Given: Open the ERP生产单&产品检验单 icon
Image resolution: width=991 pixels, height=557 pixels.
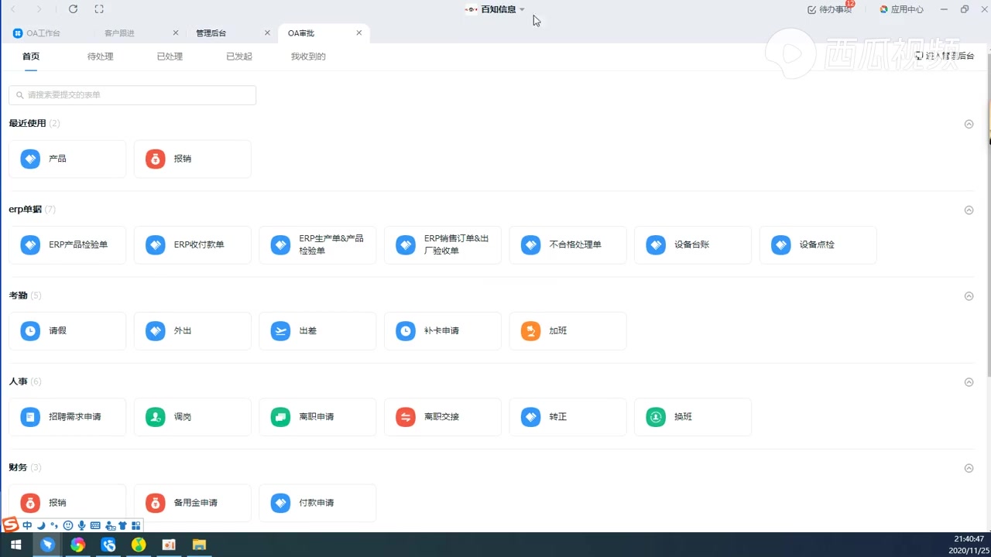Looking at the screenshot, I should coord(280,244).
